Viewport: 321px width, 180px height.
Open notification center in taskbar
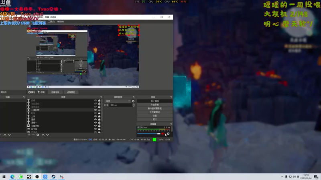[316, 177]
